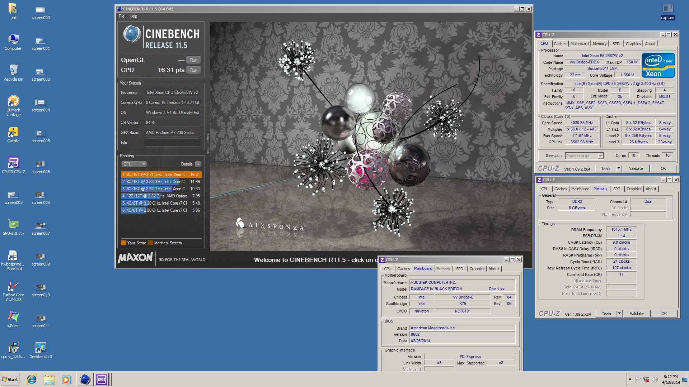Click Validate in Memory CPU-Z window

coord(637,314)
